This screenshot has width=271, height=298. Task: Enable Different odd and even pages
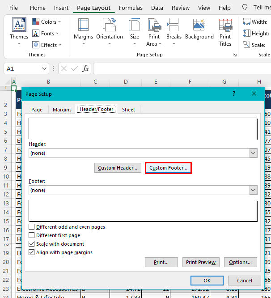[31, 227]
